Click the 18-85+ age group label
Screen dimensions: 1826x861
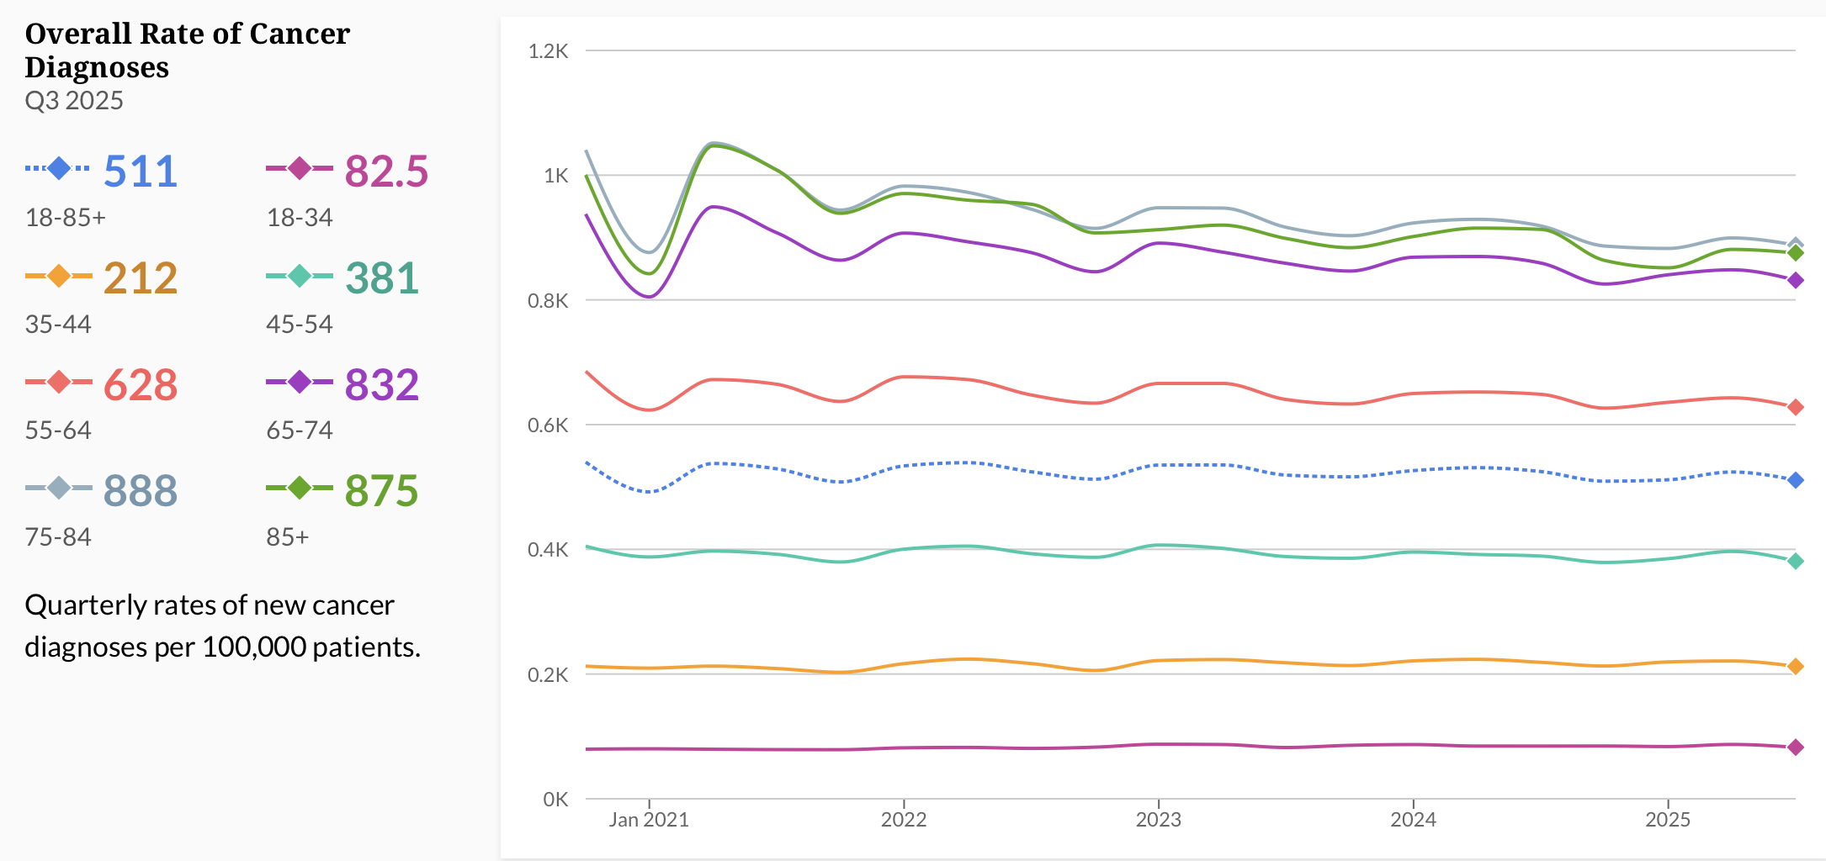pos(66,218)
